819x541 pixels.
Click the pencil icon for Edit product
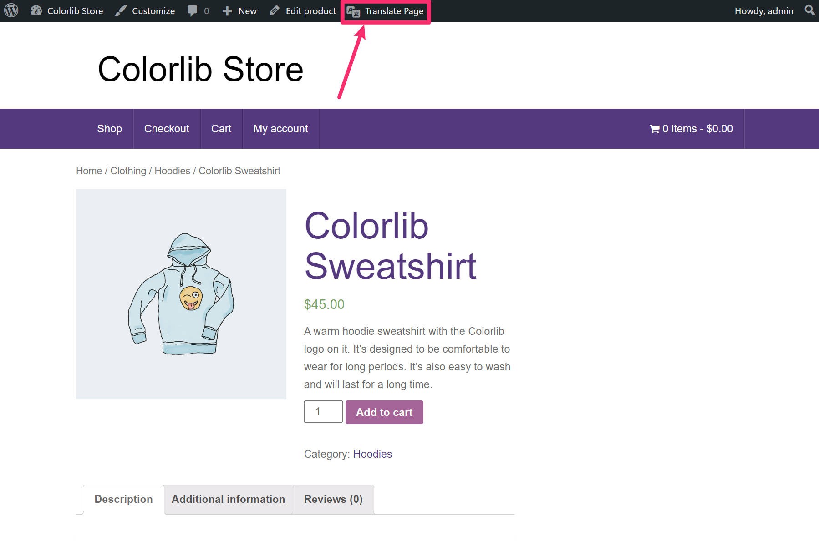click(274, 10)
